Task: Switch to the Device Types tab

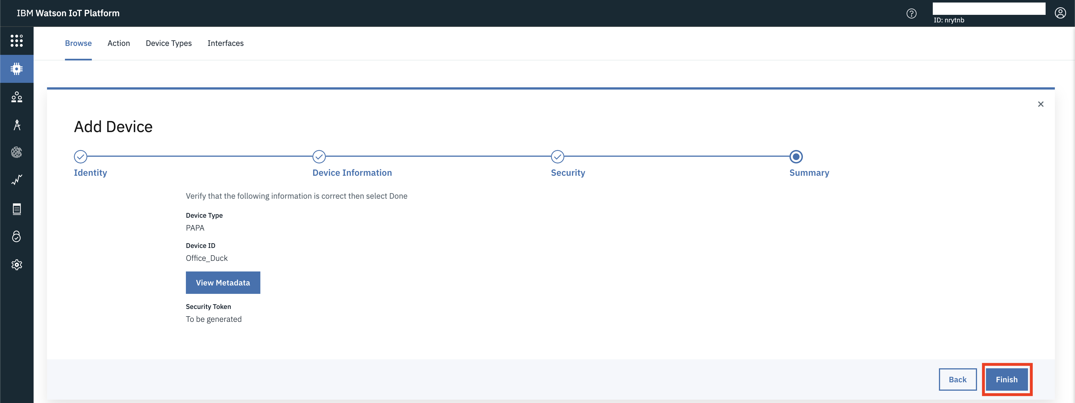Action: click(x=169, y=43)
